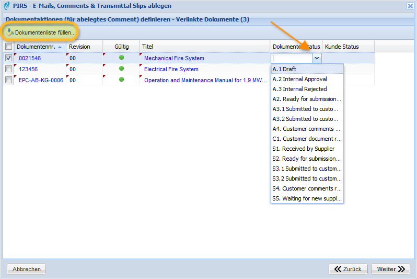The image size is (417, 279).
Task: Open the Mechanical Fire System document link
Action: [174, 58]
